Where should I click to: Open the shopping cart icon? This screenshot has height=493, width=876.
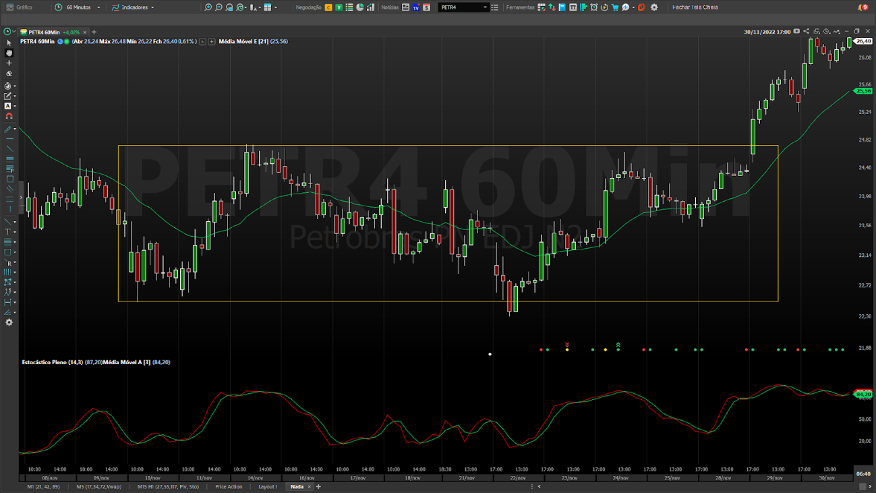[615, 7]
